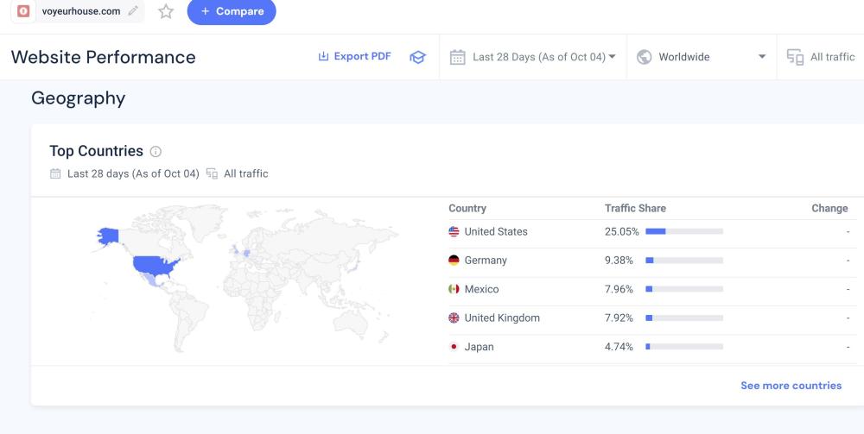Image resolution: width=864 pixels, height=434 pixels.
Task: Expand the Worldwide country dropdown
Action: click(702, 57)
